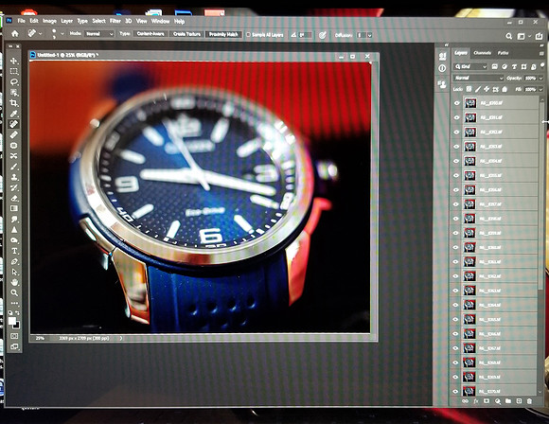Add a layer style with fx icon

[476, 401]
